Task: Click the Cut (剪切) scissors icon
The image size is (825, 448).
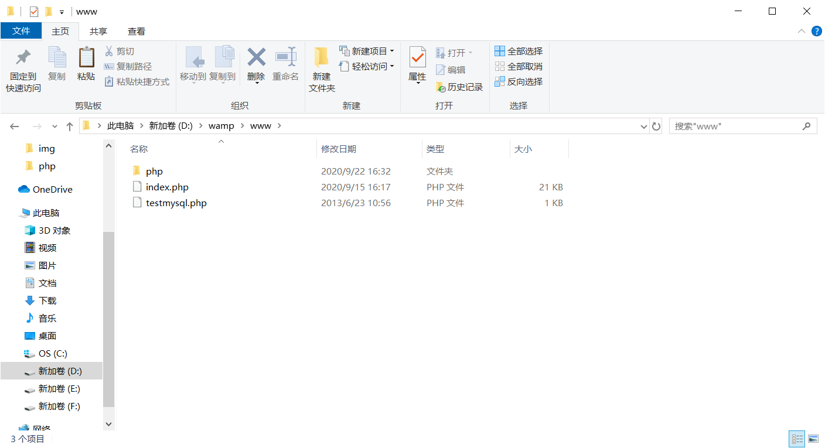Action: 109,52
